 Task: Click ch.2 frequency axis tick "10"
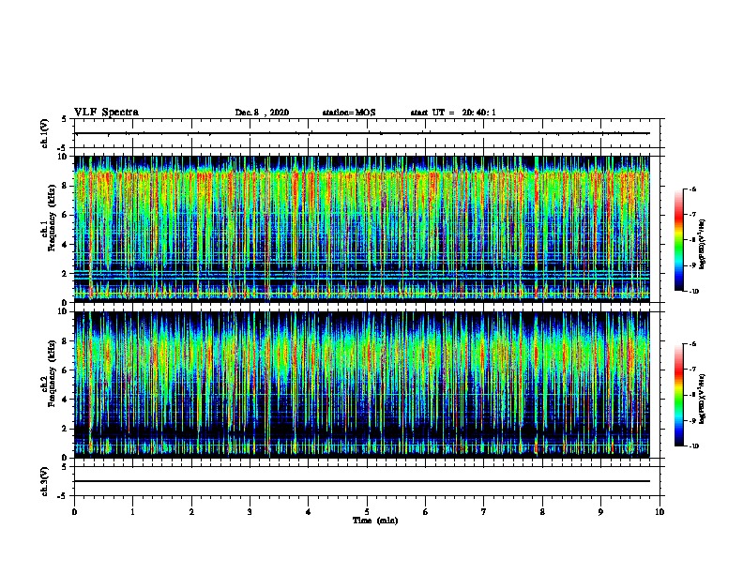(63, 311)
